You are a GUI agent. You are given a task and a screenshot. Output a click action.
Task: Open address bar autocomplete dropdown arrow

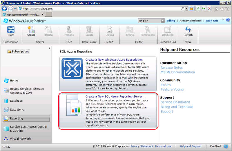[x=186, y=9]
